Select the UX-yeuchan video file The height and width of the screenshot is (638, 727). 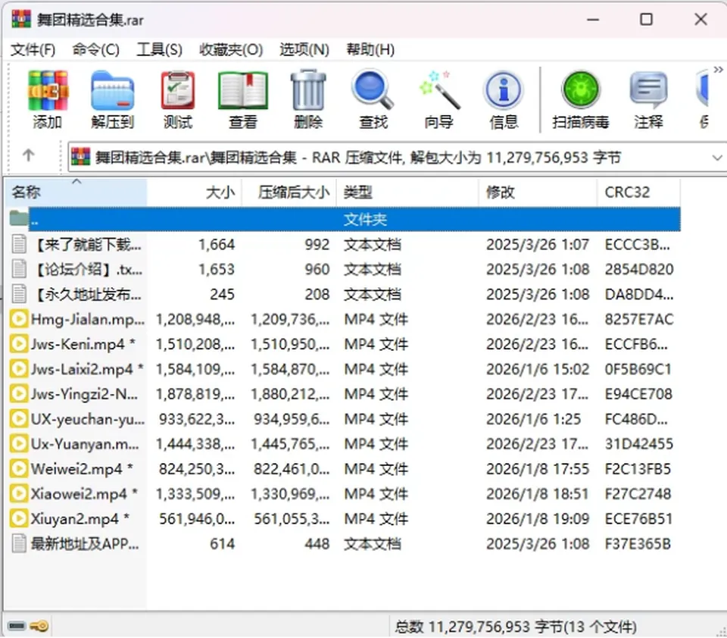[344, 419]
